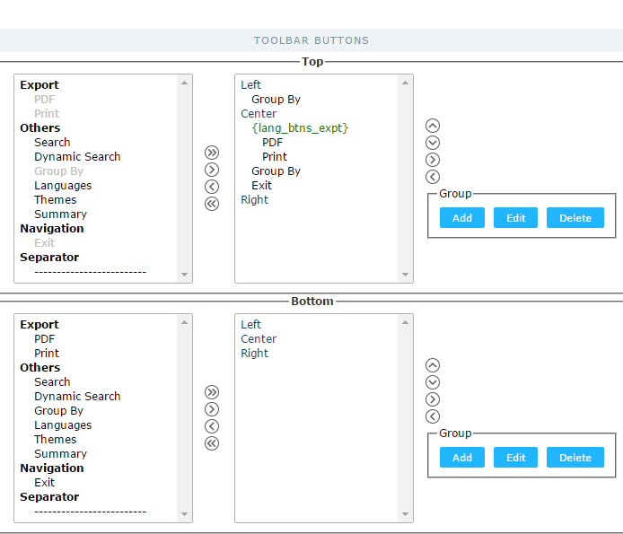Select Right position in Bottom selected list
Image resolution: width=623 pixels, height=534 pixels.
[x=254, y=354]
